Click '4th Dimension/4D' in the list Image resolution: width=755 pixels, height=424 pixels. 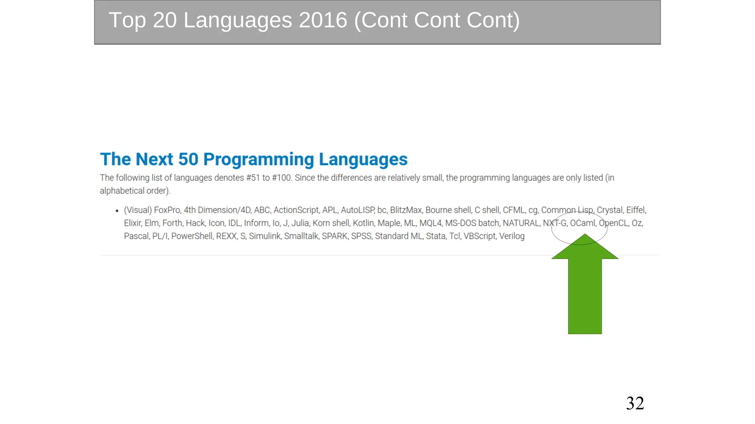pyautogui.click(x=217, y=210)
